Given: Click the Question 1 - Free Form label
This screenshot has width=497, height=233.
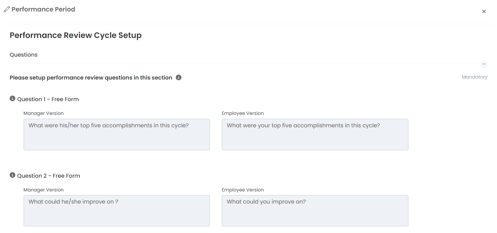Looking at the screenshot, I should (x=48, y=99).
